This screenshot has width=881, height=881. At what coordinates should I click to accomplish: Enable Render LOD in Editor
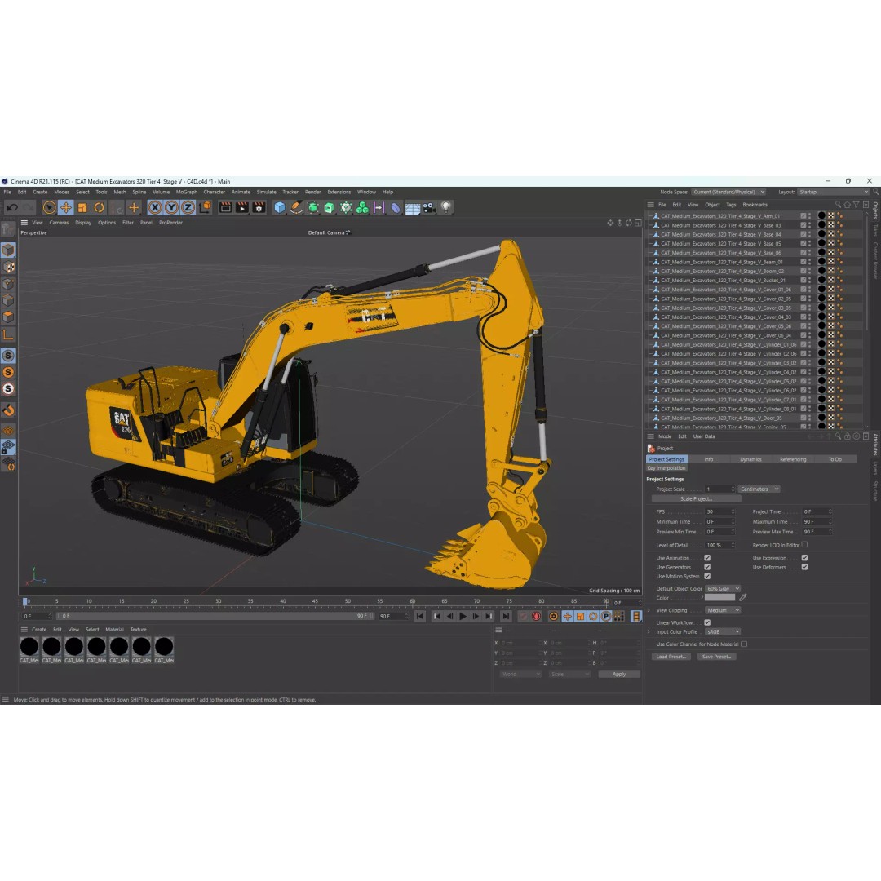[x=804, y=544]
